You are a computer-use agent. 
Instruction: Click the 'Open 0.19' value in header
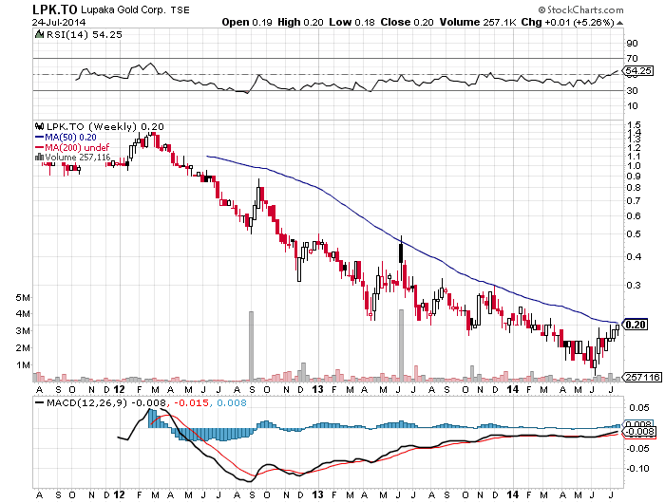pos(247,23)
